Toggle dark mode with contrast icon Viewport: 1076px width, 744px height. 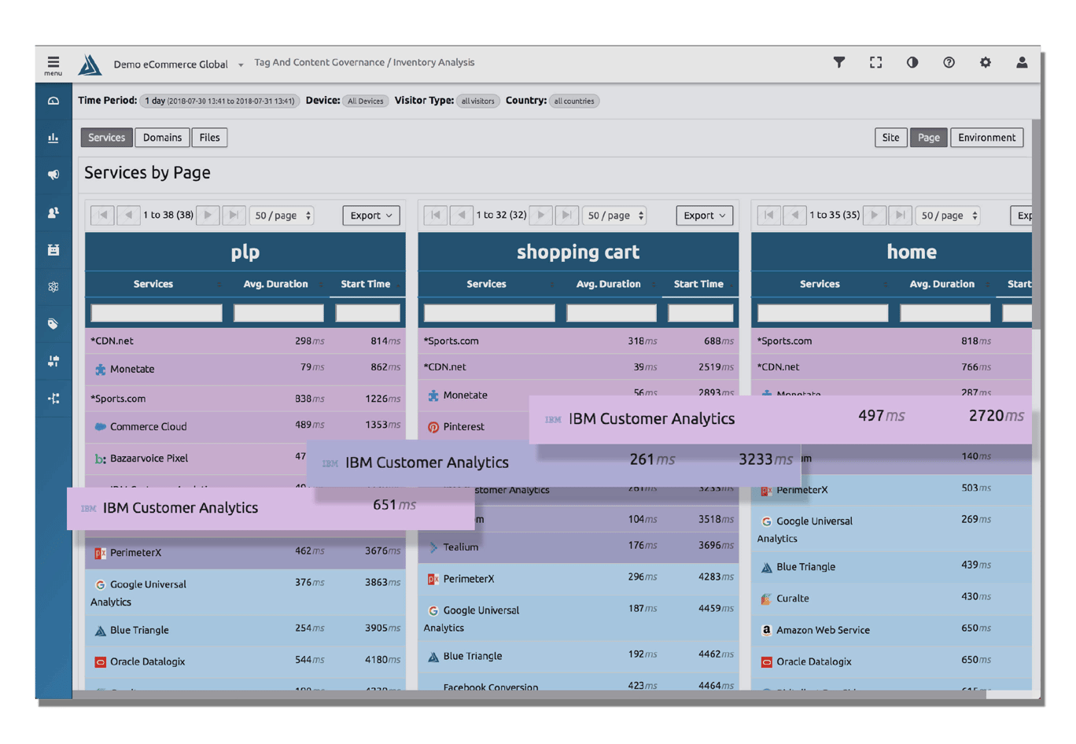912,62
